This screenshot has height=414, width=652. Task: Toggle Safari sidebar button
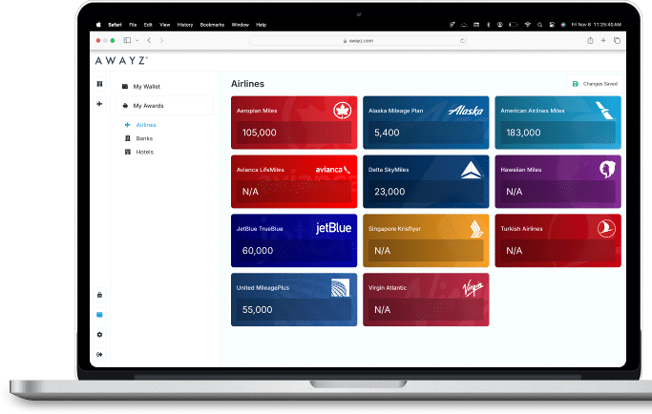(127, 40)
